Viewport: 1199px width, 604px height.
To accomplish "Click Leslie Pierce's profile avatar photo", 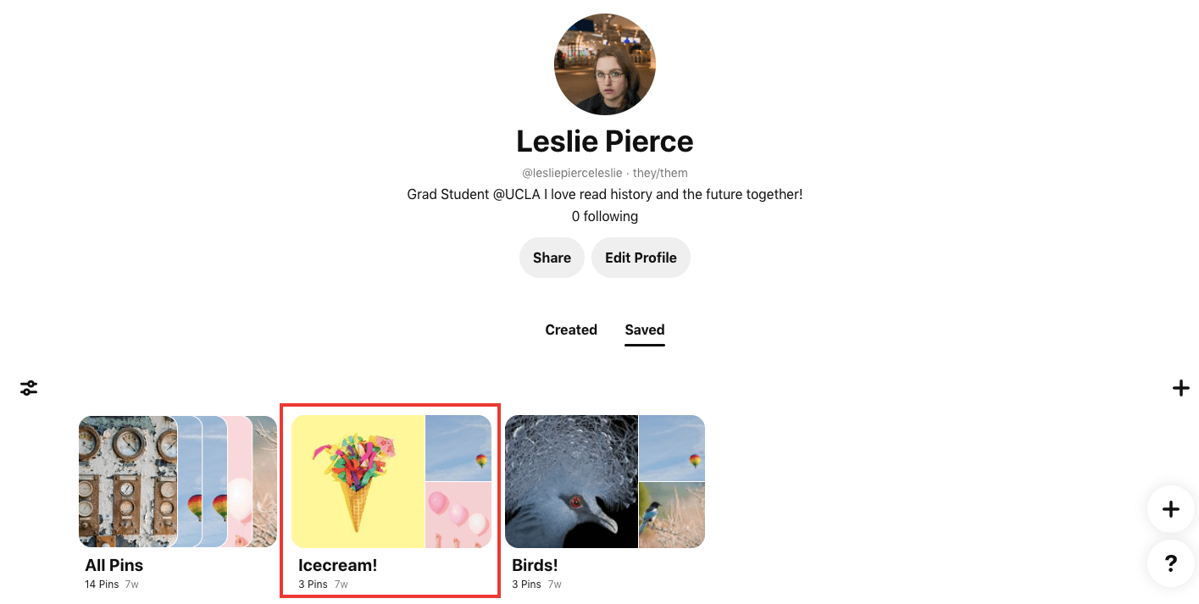I will coord(604,64).
